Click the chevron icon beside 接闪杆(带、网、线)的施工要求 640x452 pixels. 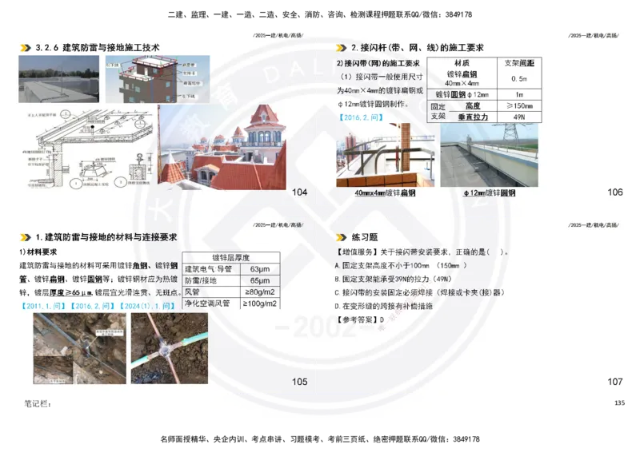coord(341,48)
